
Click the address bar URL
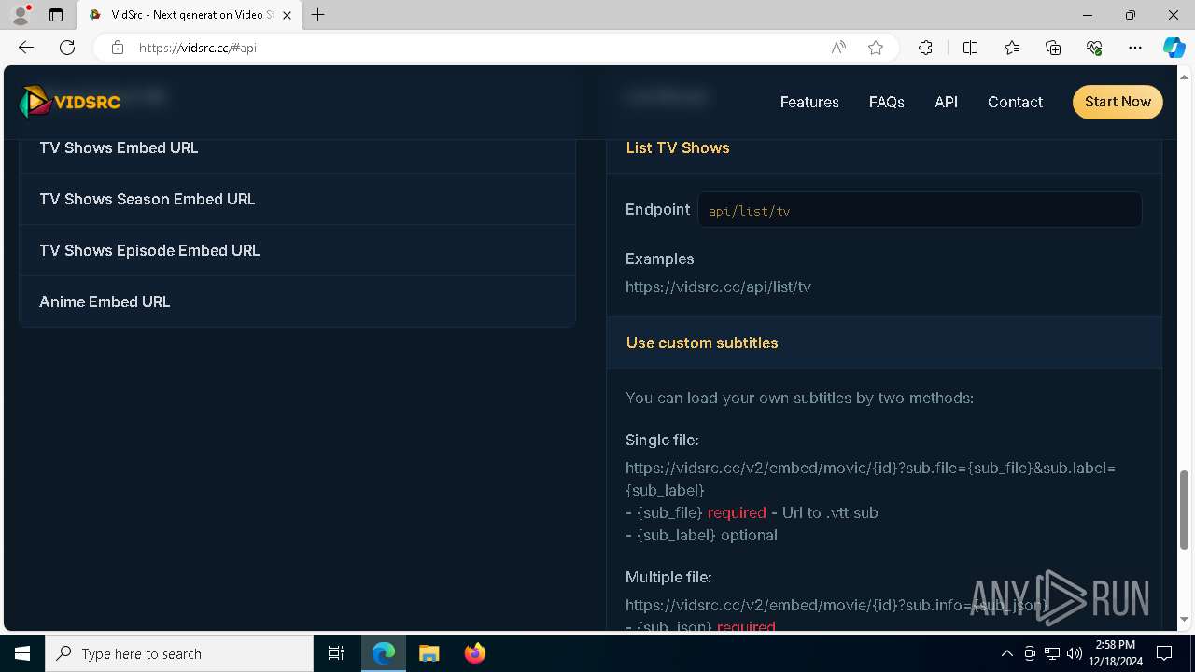(198, 48)
